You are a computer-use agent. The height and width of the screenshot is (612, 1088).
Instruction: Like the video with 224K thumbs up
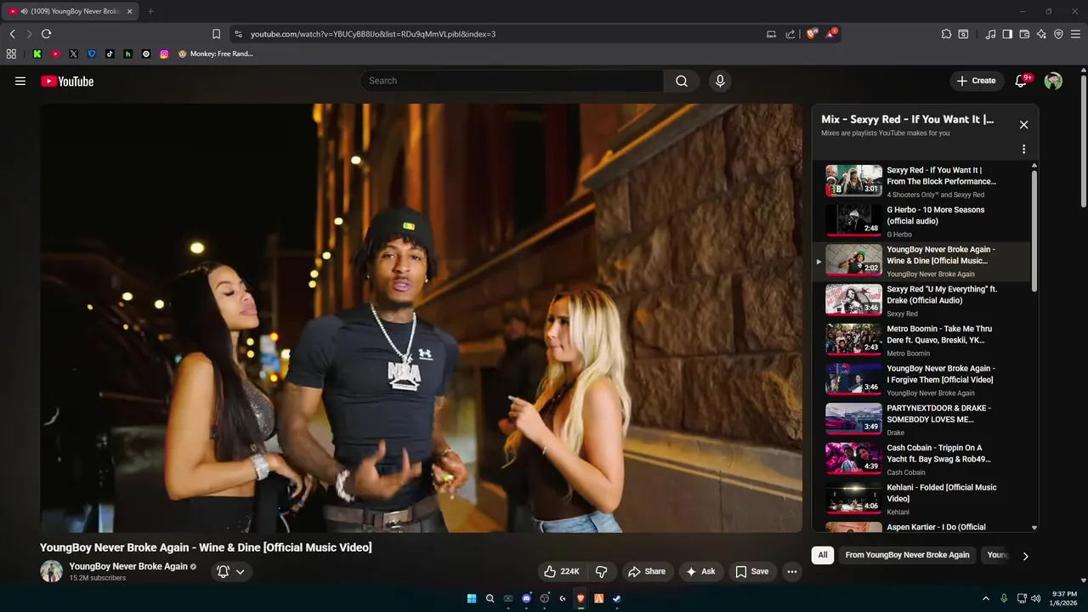point(562,571)
